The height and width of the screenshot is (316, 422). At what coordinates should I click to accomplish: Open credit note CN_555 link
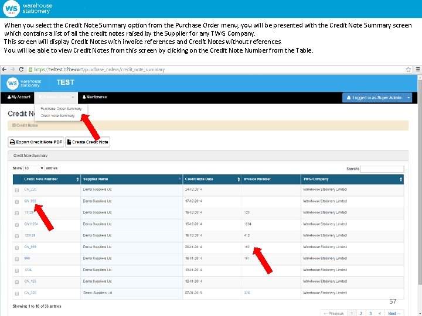pos(30,247)
